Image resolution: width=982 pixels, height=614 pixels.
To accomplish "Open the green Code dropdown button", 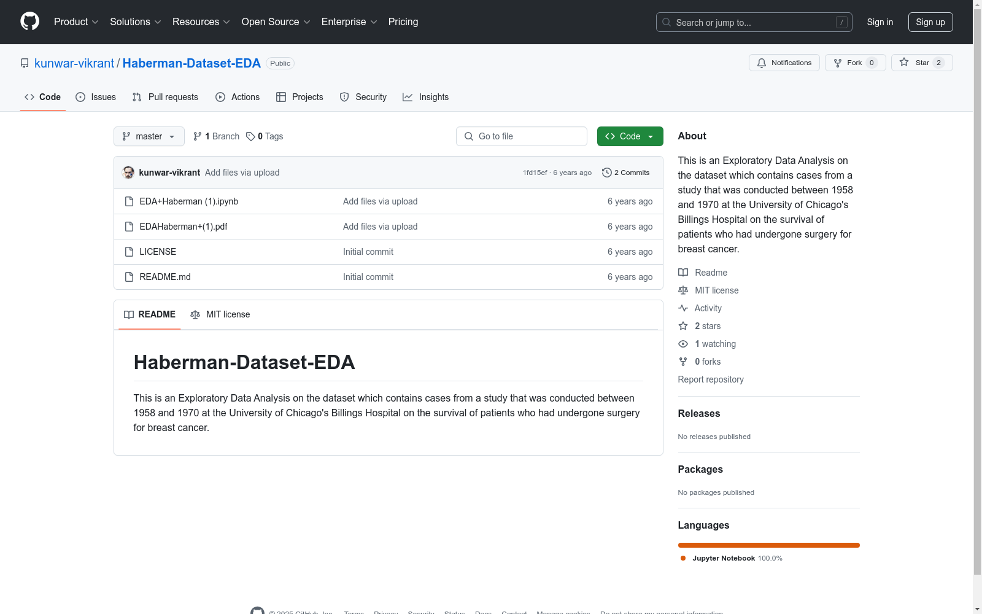I will [x=630, y=136].
